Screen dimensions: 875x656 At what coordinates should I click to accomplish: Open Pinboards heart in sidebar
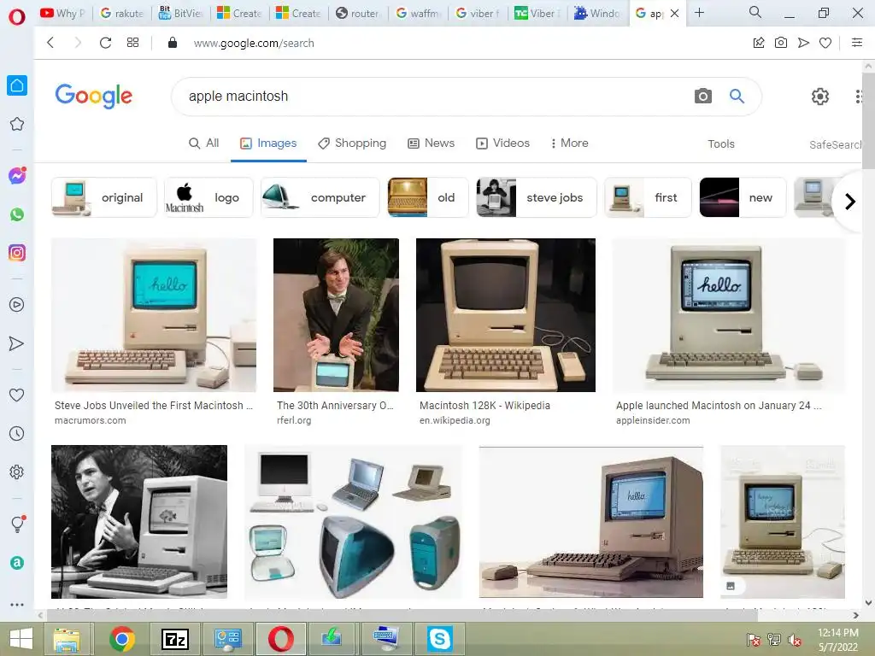point(17,395)
